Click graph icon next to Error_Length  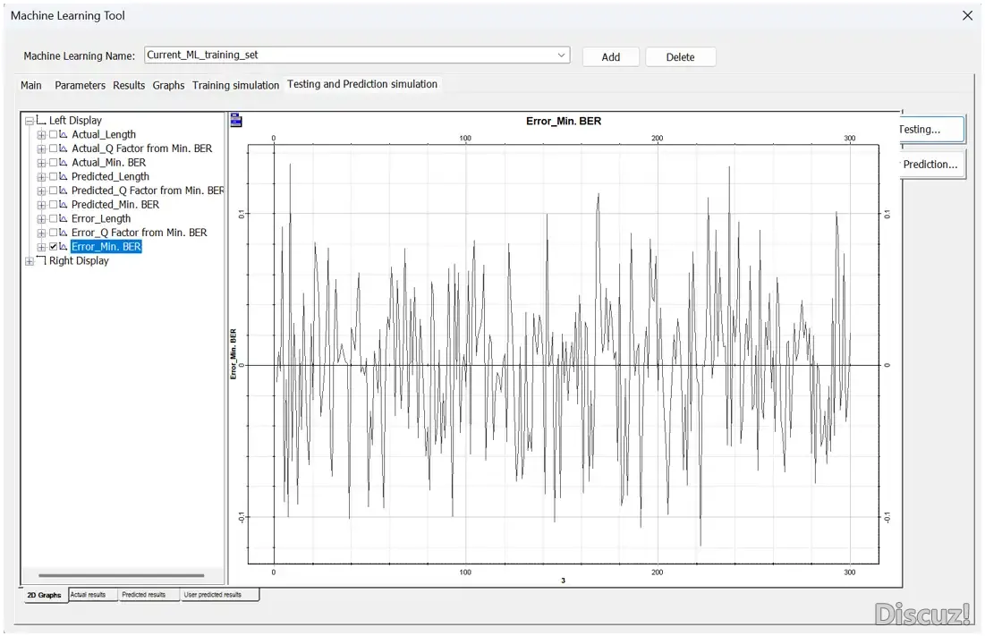(64, 218)
